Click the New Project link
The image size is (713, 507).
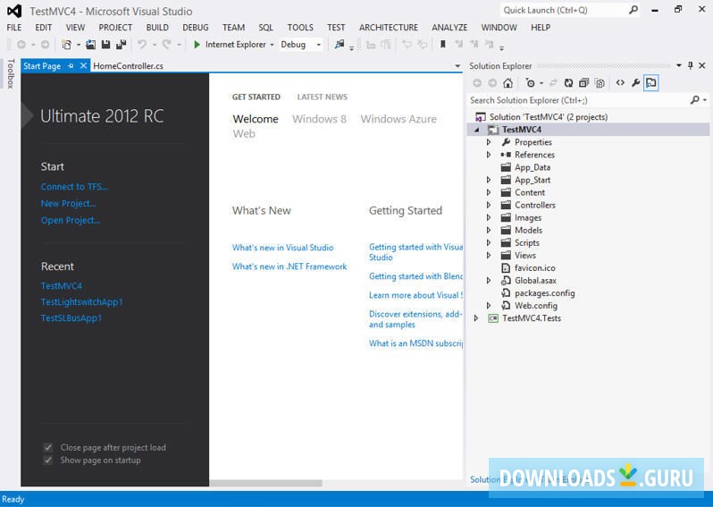click(68, 204)
